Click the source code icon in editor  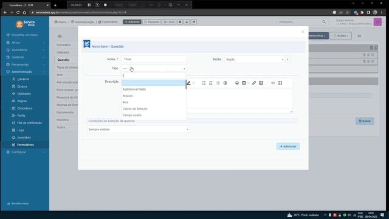(x=273, y=83)
